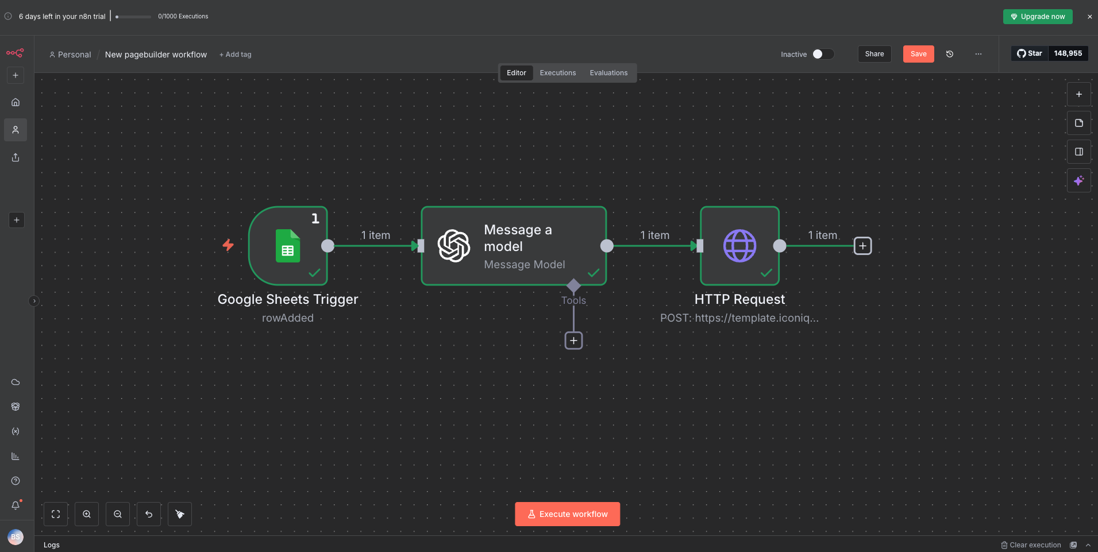The height and width of the screenshot is (552, 1098).
Task: Click the Google Sheets Trigger node icon
Action: coord(288,246)
